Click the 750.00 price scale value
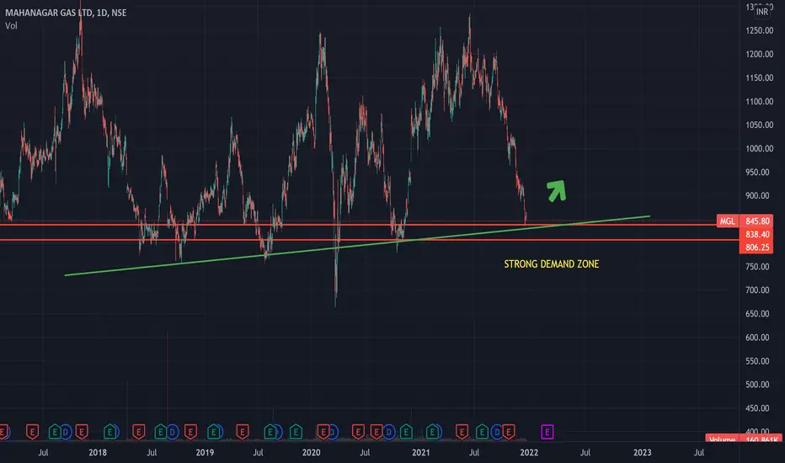 pos(757,267)
